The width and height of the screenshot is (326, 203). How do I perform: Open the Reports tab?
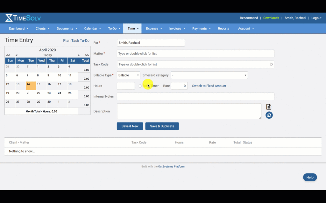click(223, 29)
